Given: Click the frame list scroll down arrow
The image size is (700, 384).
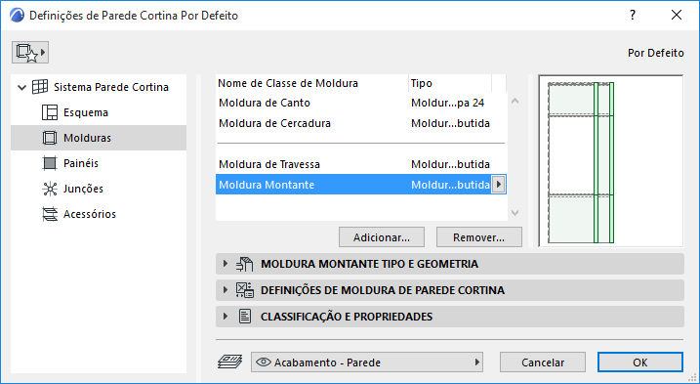Looking at the screenshot, I should coord(515,213).
